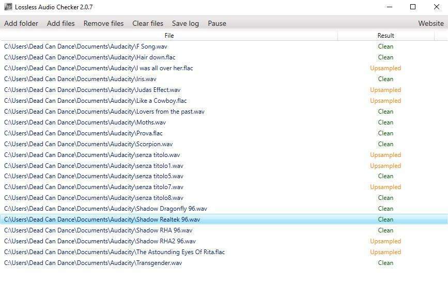Select the Transgender.wav row
448x297 pixels.
tap(224, 263)
